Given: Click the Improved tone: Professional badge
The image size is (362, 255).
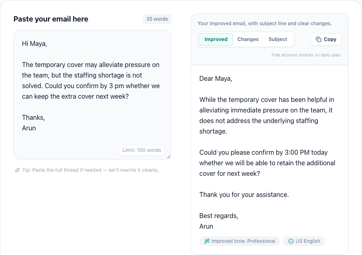Looking at the screenshot, I should point(239,241).
